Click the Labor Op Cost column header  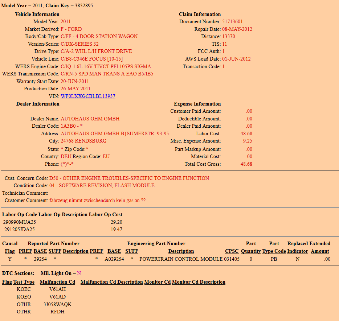(105, 214)
